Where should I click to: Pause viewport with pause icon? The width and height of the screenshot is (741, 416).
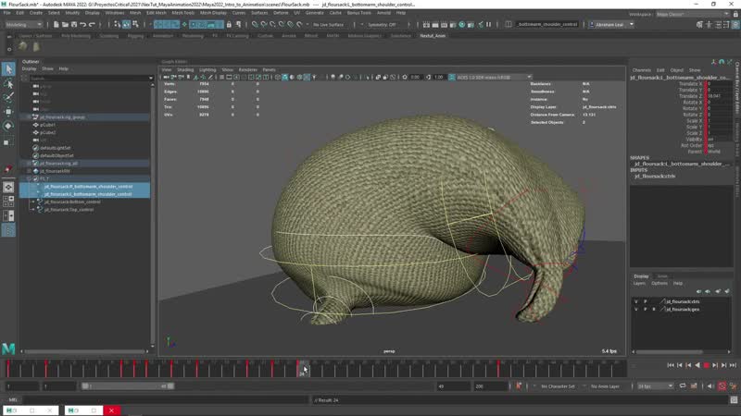click(x=489, y=25)
